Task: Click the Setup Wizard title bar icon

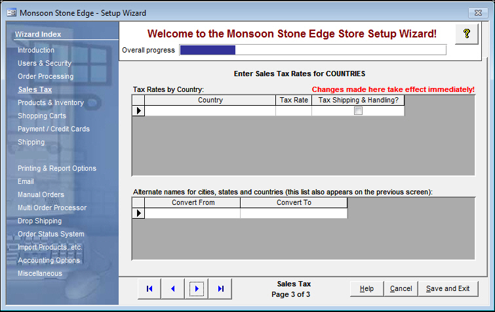Action: pos(11,12)
